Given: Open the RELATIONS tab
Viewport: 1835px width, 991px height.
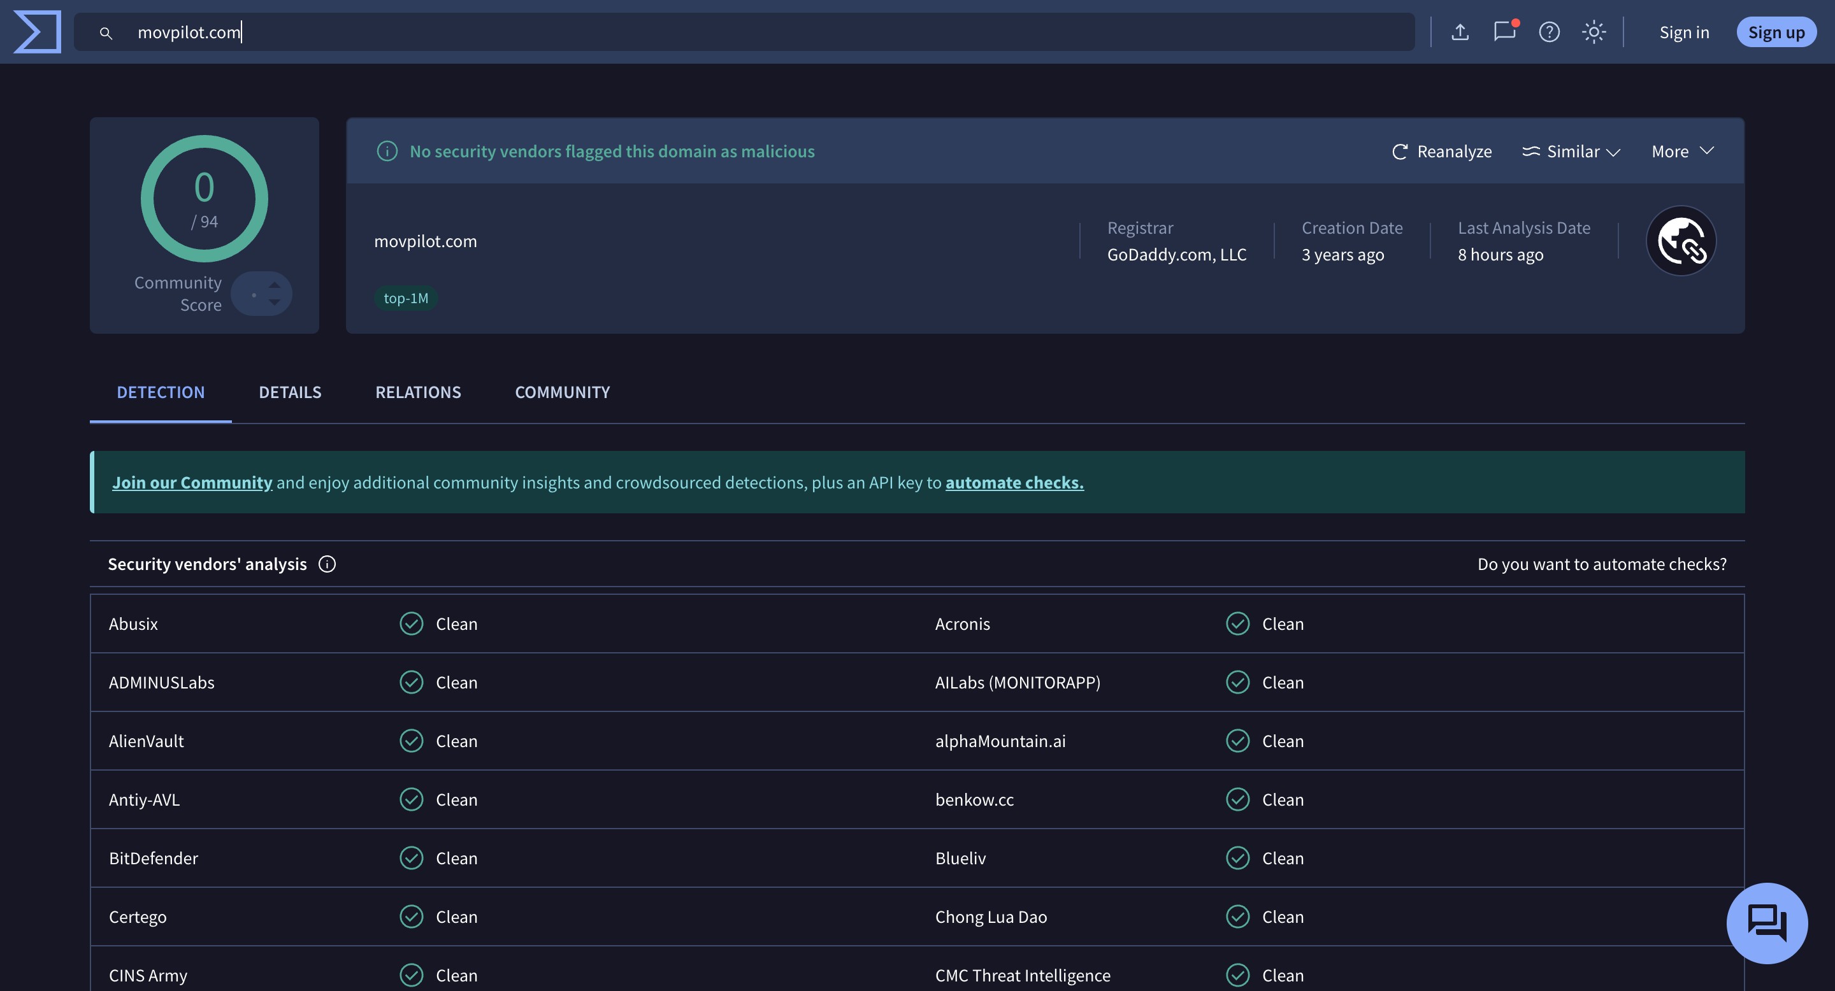Looking at the screenshot, I should [x=418, y=392].
